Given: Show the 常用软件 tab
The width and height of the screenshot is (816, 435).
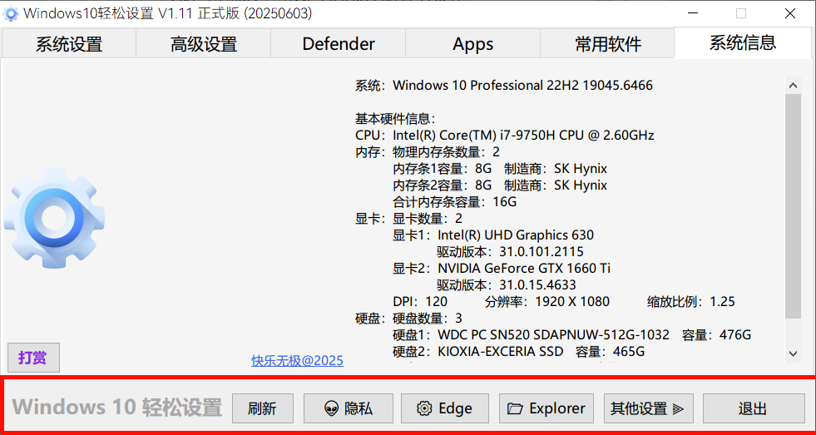Looking at the screenshot, I should (608, 44).
